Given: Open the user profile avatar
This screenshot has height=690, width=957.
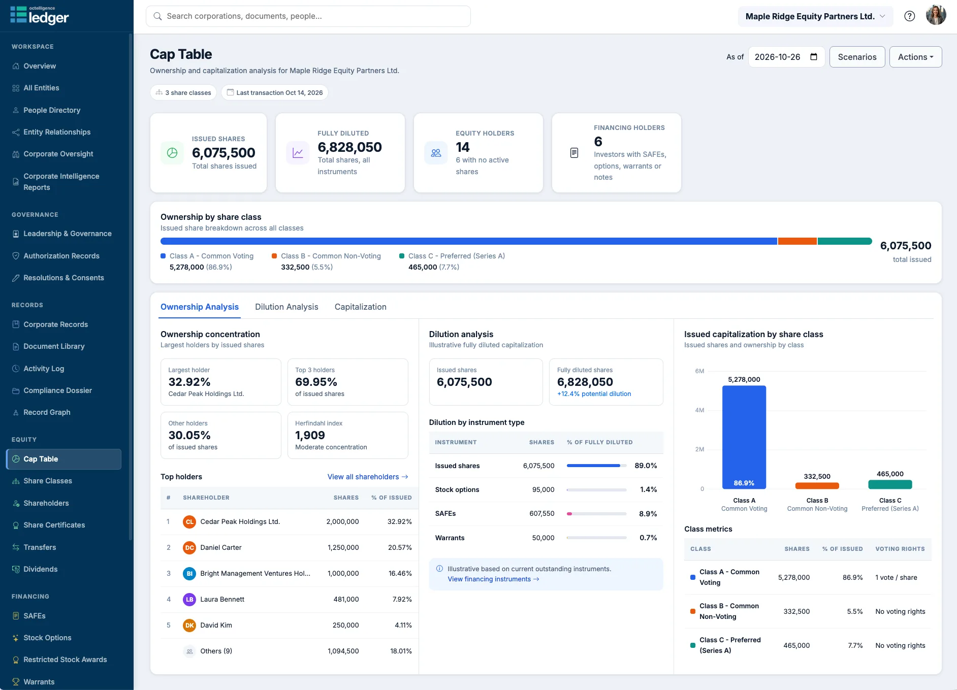Looking at the screenshot, I should 936,16.
